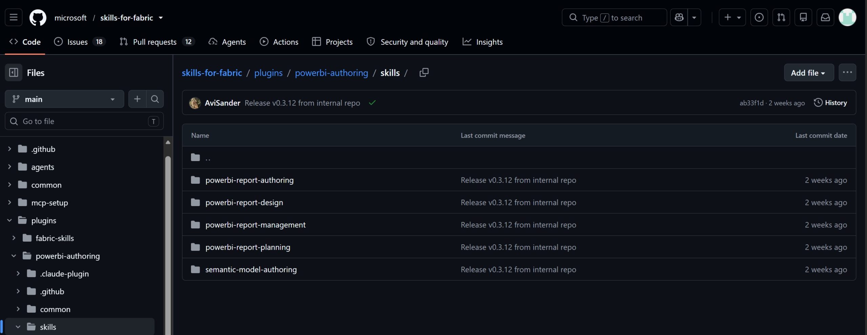Viewport: 867px width, 335px height.
Task: Open the Add file dropdown
Action: click(x=809, y=72)
